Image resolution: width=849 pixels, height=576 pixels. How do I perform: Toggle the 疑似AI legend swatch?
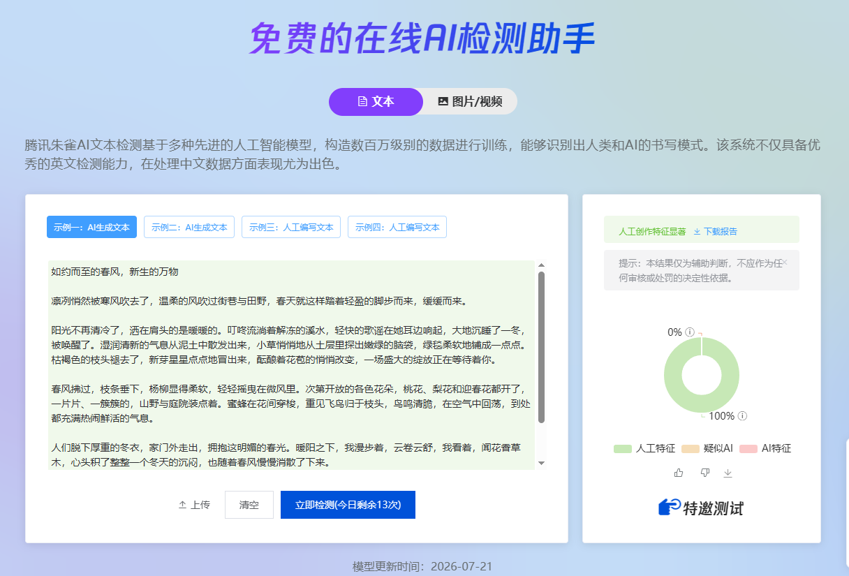point(690,449)
